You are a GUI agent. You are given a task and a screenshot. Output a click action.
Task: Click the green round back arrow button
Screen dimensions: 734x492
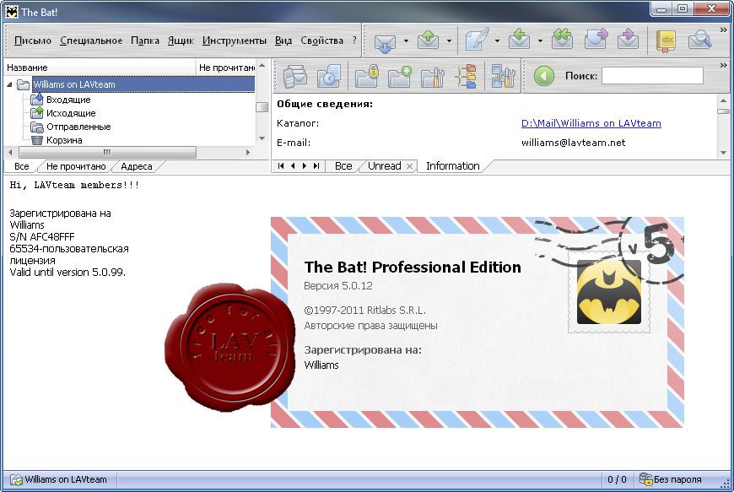pos(543,76)
